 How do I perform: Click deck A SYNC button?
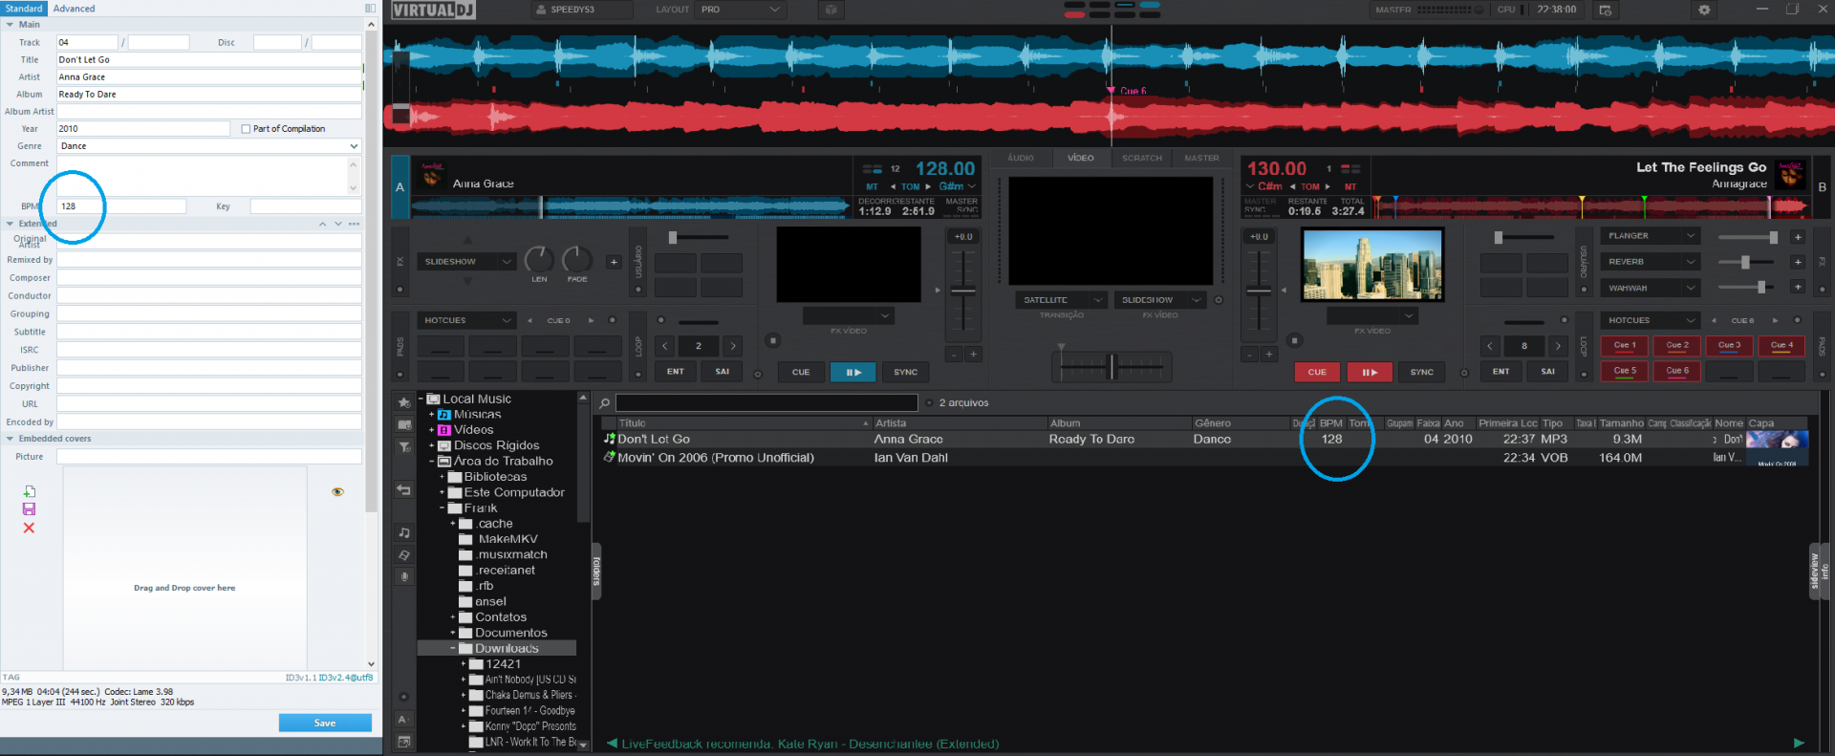pos(905,372)
